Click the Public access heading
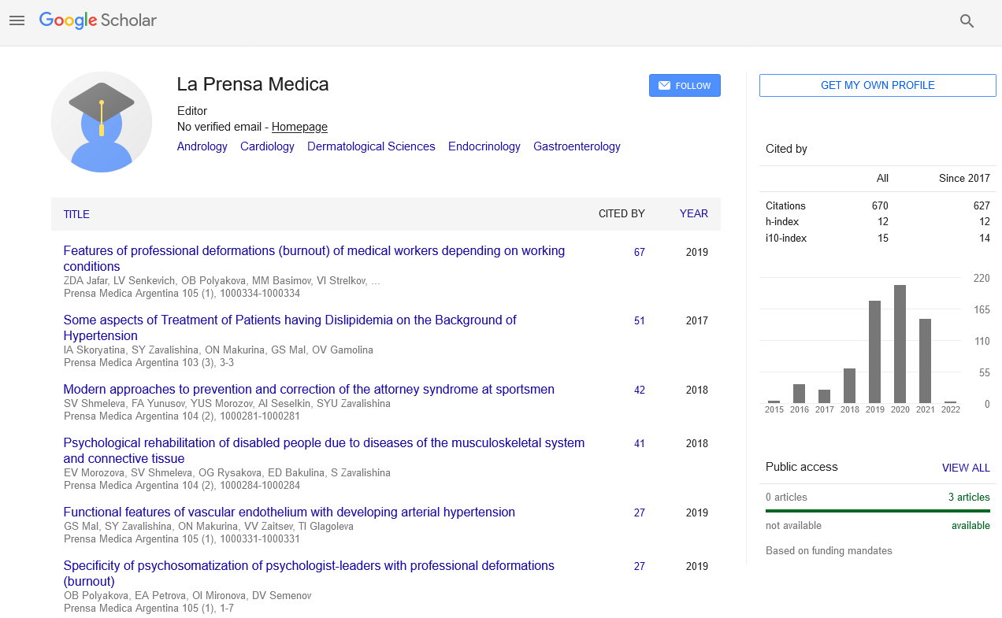This screenshot has height=618, width=1002. tap(802, 467)
